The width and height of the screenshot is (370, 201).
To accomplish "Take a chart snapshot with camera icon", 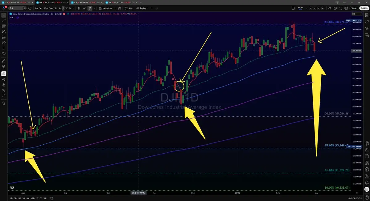I will (x=346, y=8).
